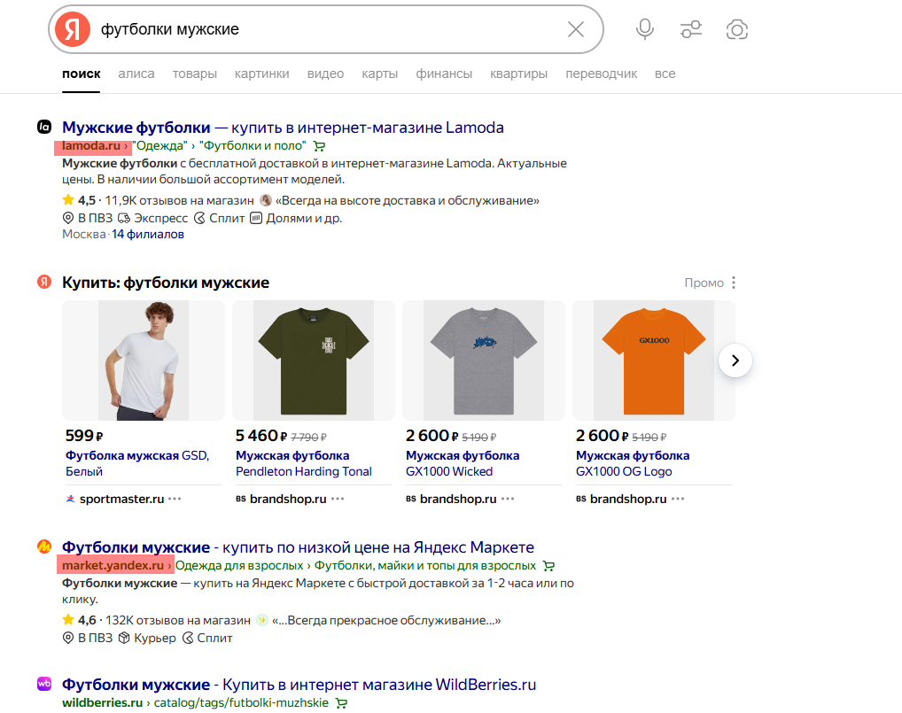Go to the 'карты' tab
The image size is (902, 713).
pyautogui.click(x=379, y=74)
